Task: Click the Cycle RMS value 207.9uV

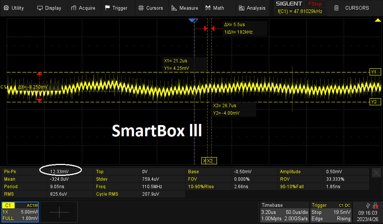Action: click(150, 194)
